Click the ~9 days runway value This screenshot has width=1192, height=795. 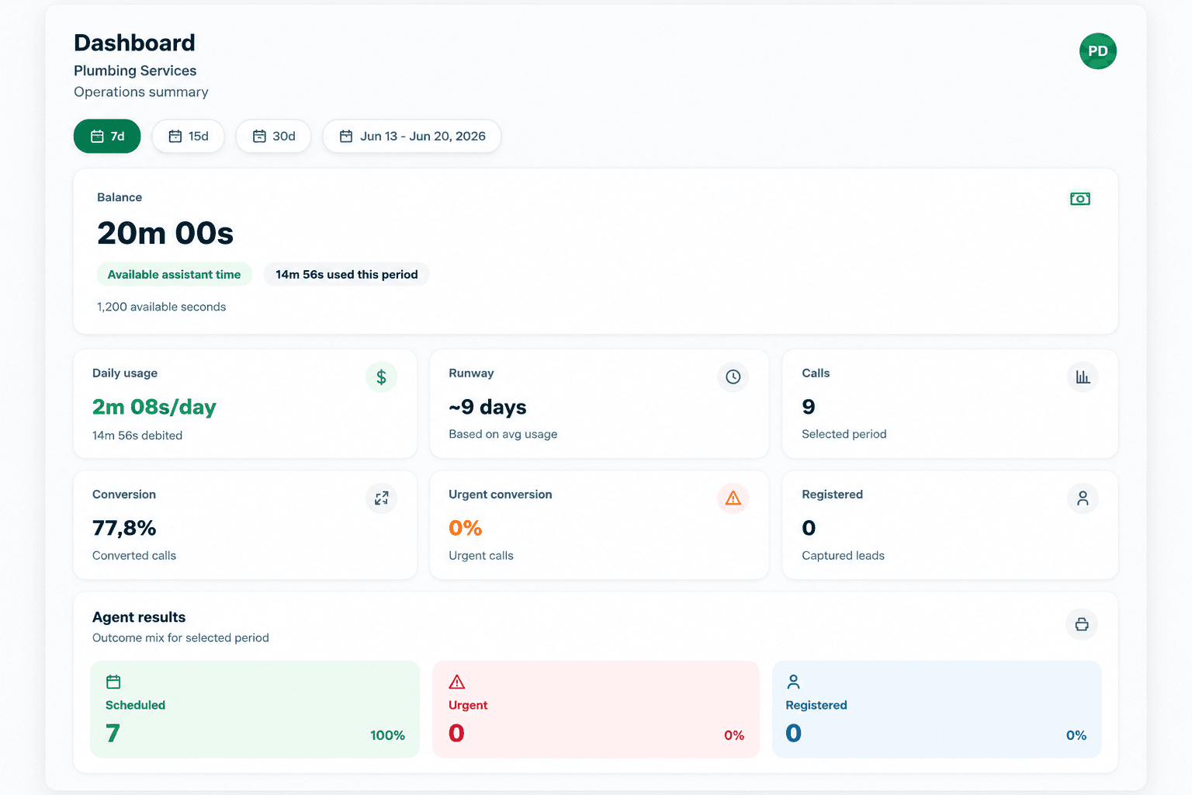point(487,407)
